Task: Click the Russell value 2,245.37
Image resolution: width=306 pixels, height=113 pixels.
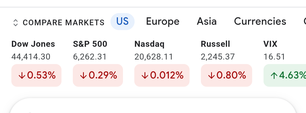Action: click(x=218, y=57)
